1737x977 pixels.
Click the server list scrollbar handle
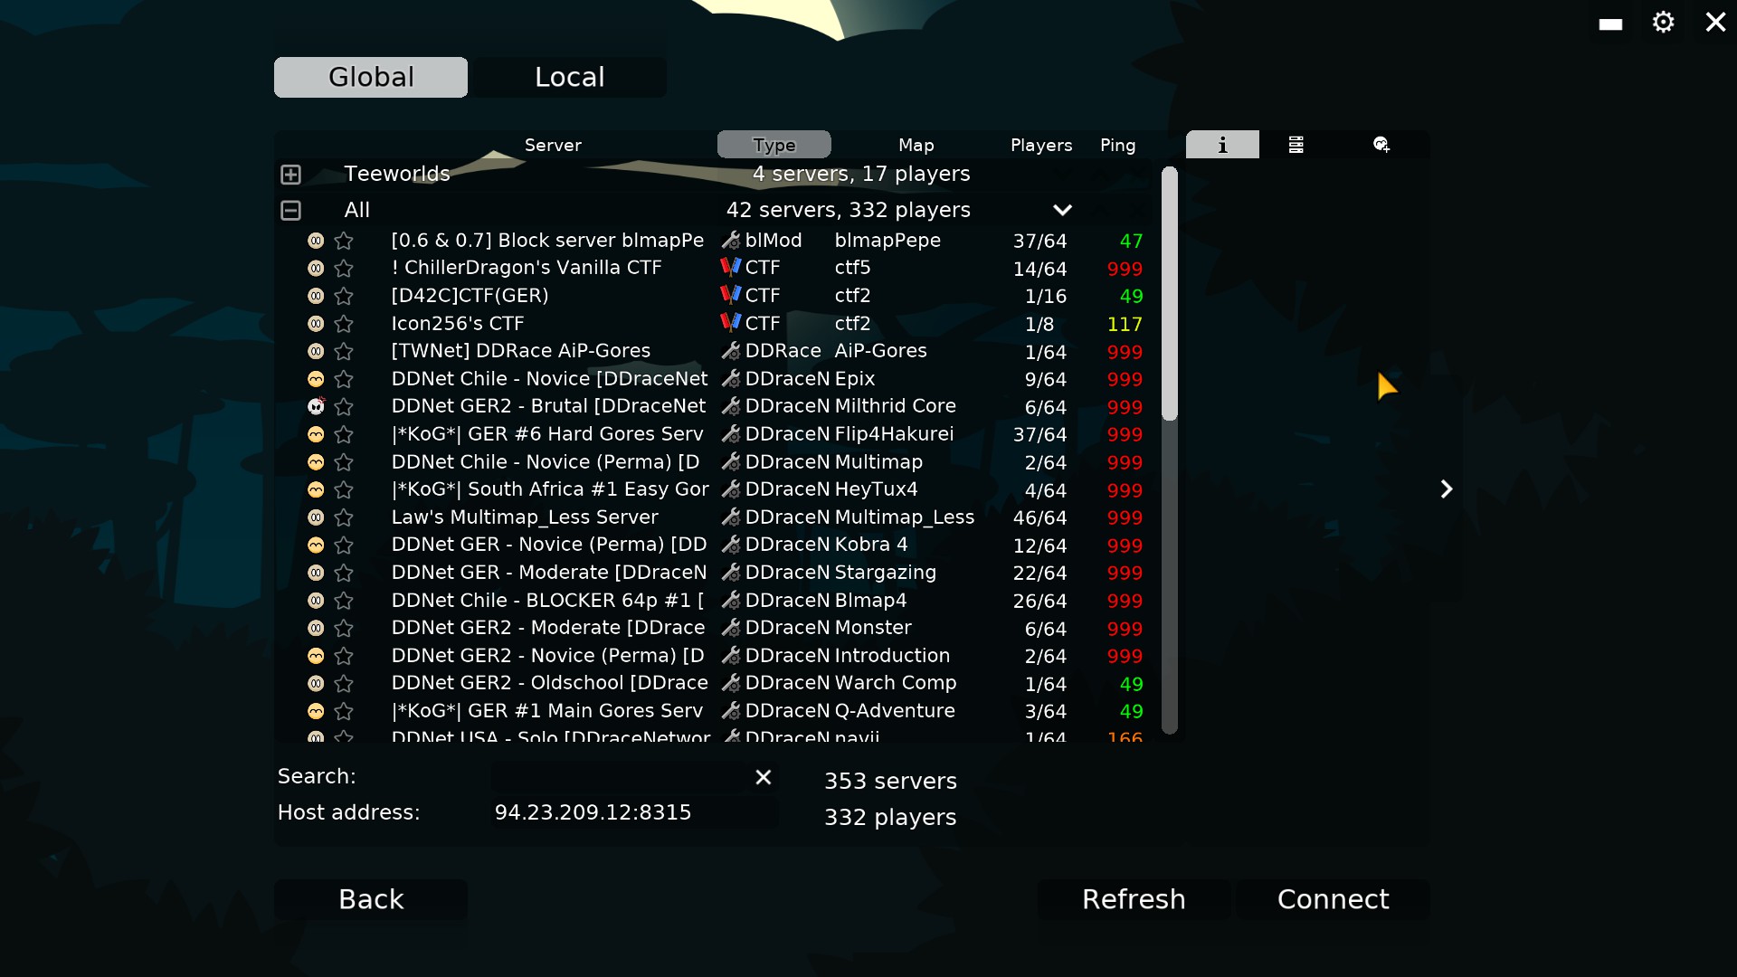click(1170, 293)
